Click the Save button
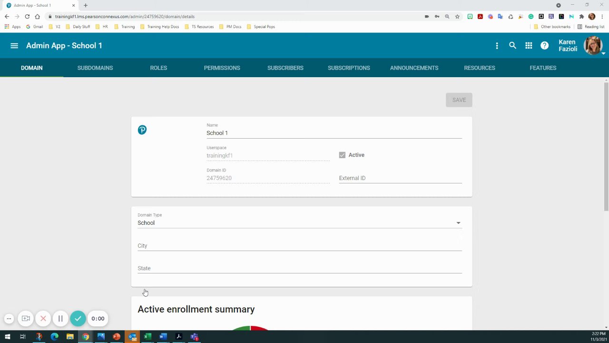The image size is (609, 343). point(459,100)
